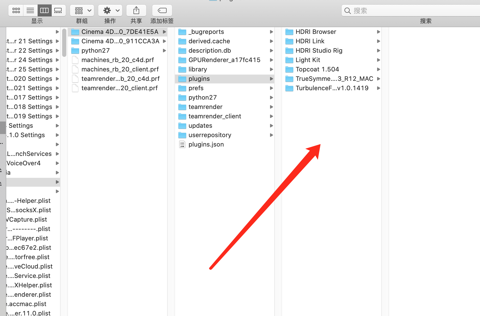The image size is (480, 316).
Task: Expand arrow beside Cinema 4D...0_911CCA3A
Action: click(x=165, y=41)
